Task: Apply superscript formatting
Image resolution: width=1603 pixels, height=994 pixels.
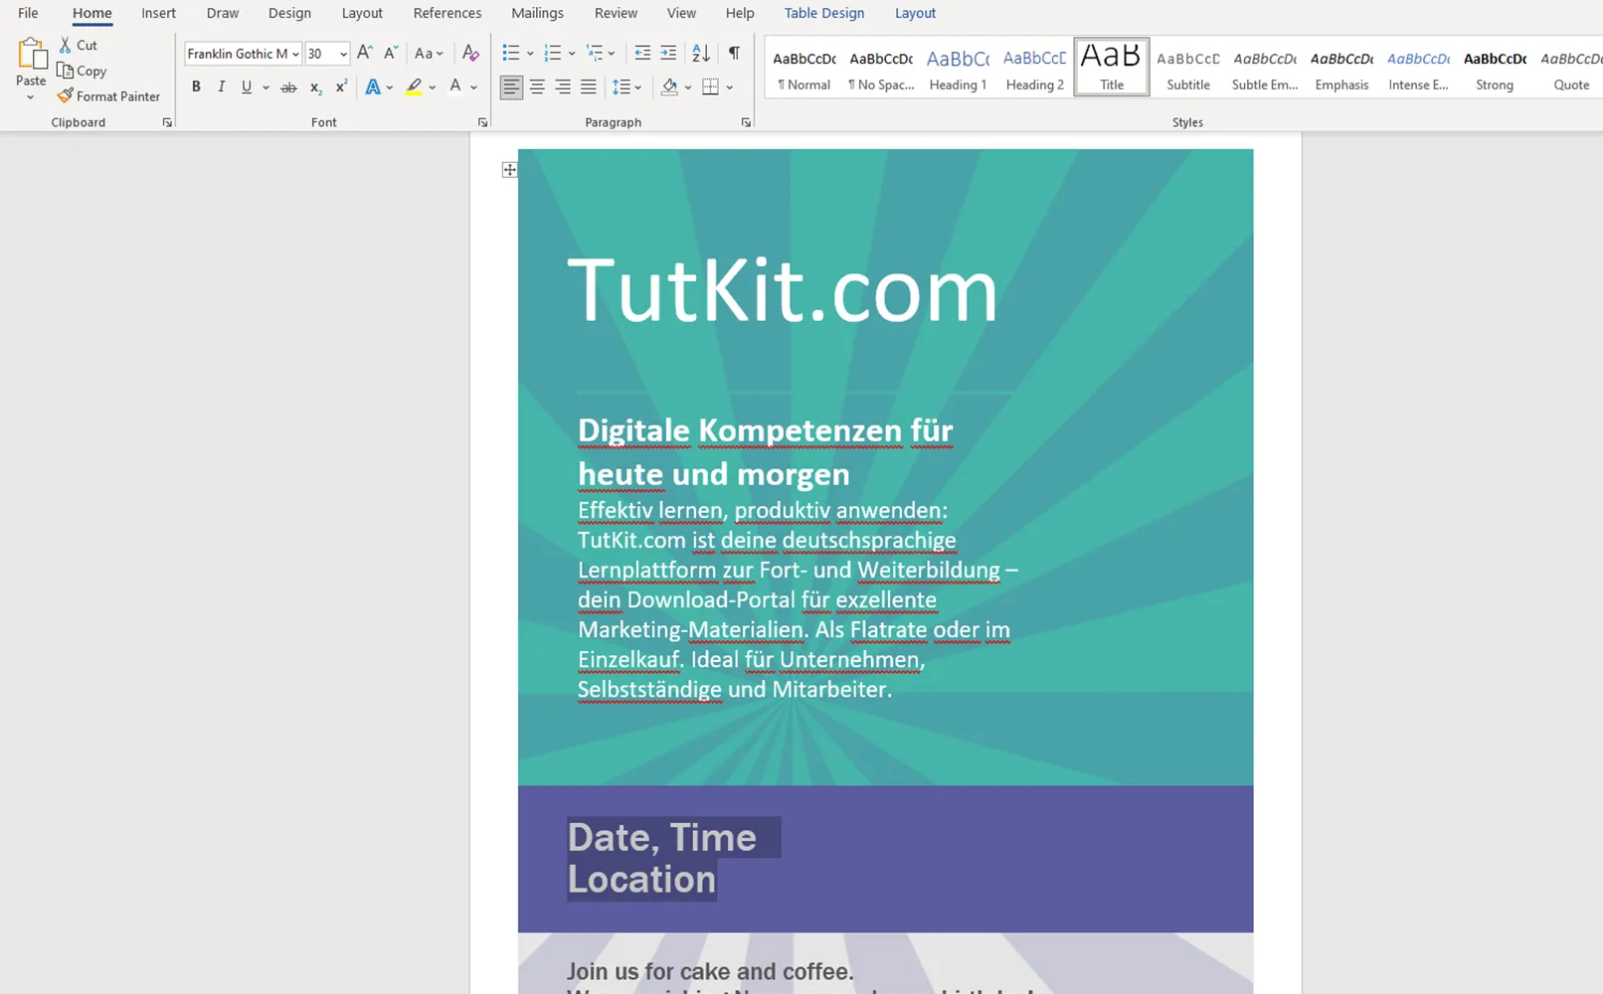Action: pyautogui.click(x=341, y=87)
